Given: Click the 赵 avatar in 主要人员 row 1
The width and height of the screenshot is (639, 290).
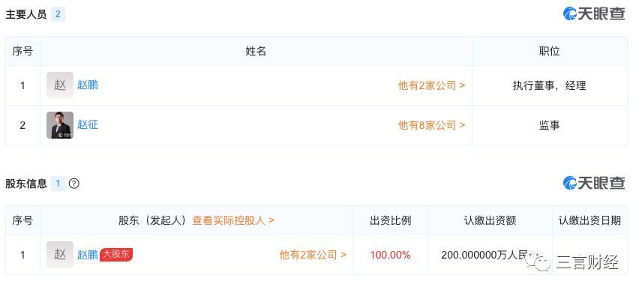Looking at the screenshot, I should [x=60, y=85].
